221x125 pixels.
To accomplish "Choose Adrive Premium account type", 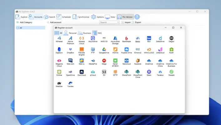I will click(70, 40).
